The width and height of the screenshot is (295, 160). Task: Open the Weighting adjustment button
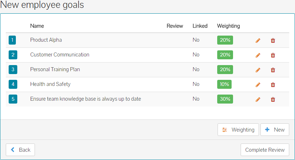(238, 130)
